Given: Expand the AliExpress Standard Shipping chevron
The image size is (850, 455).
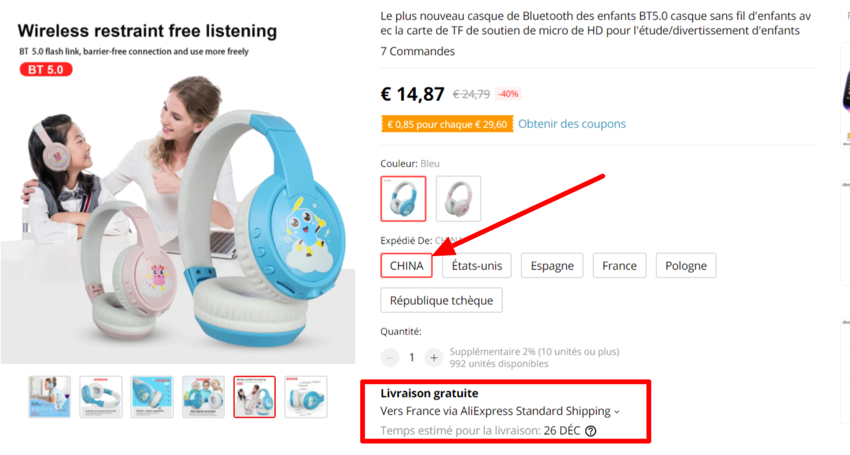Looking at the screenshot, I should coord(617,412).
